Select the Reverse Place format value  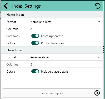click(40, 57)
